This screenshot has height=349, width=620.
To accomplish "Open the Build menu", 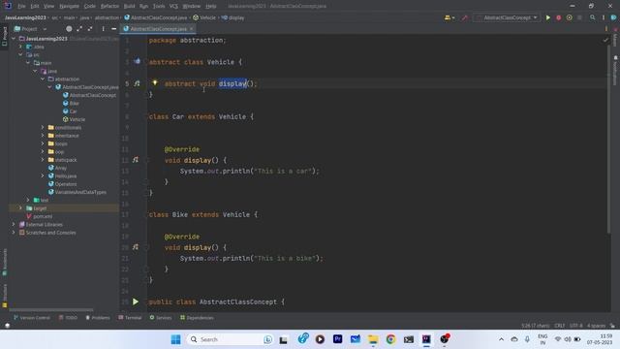I will pyautogui.click(x=129, y=6).
